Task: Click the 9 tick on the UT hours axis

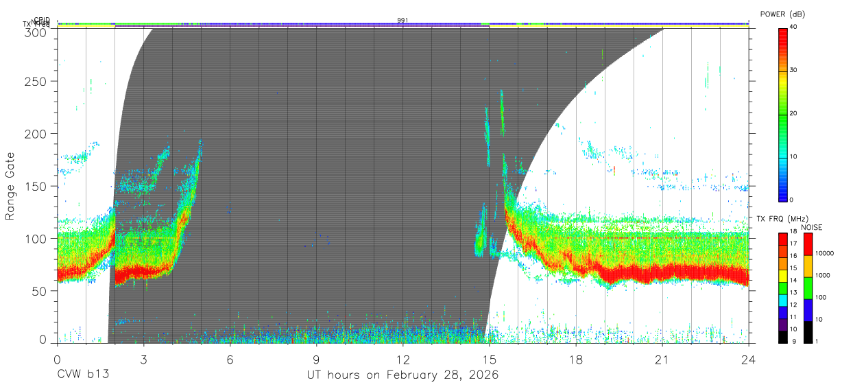Action: pyautogui.click(x=317, y=359)
